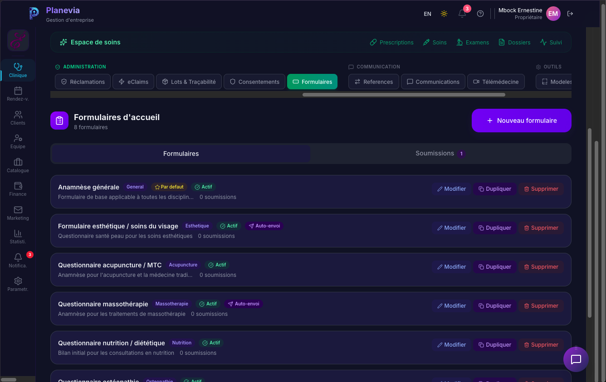
Task: Delete Formulaire esthétique / soins du visage
Action: (541, 228)
